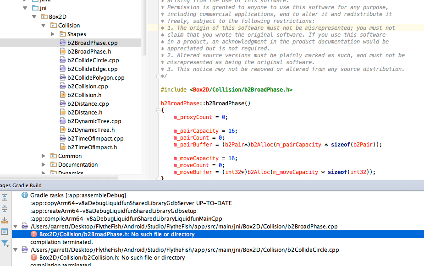Viewport: 424px width, 266px height.
Task: Collapse the Collision folder
Action: point(44,25)
